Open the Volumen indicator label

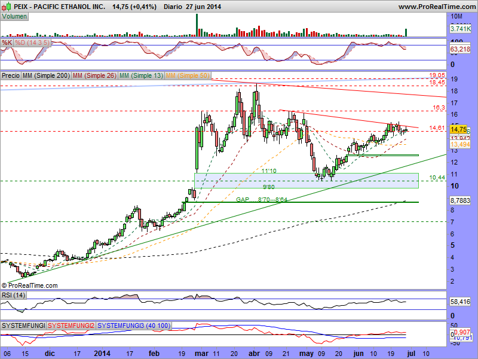pos(14,17)
